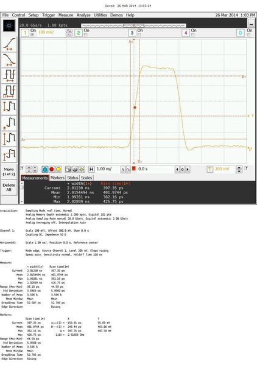The height and width of the screenshot is (365, 257).
Task: Click the sun-shaped clear display icon
Action: 82,169
